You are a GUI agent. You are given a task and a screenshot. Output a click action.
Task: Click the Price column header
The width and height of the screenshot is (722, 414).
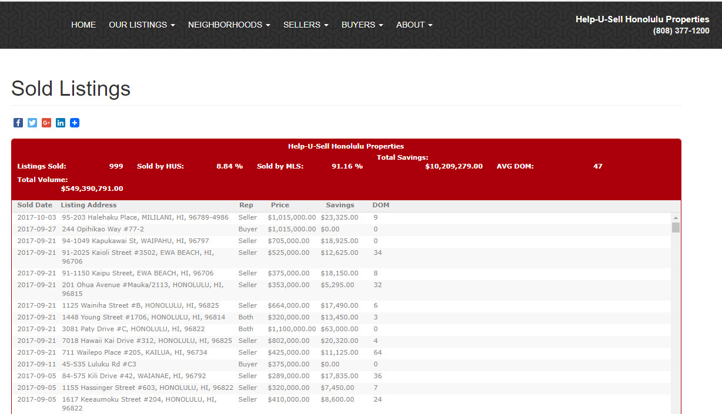coord(280,205)
